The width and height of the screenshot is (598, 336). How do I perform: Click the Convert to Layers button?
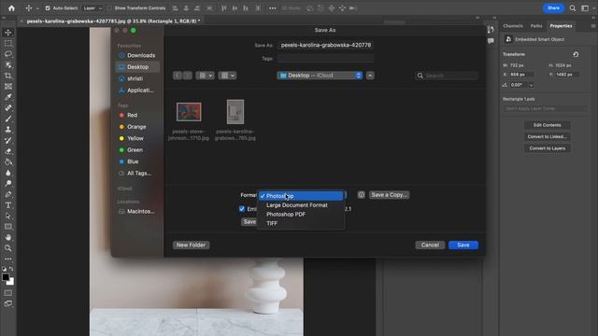coord(547,148)
